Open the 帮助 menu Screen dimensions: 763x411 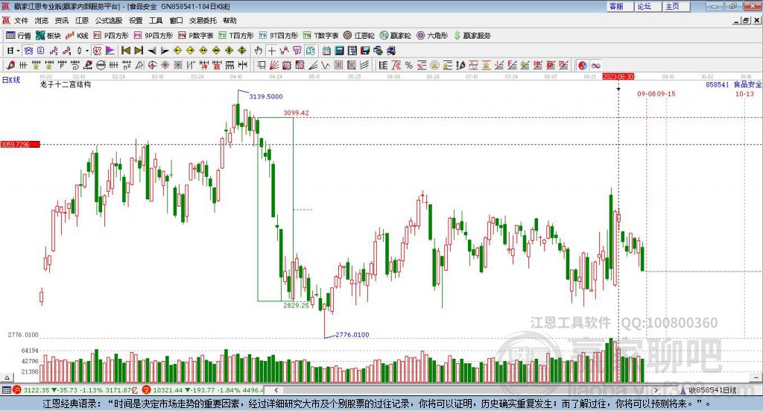(229, 20)
